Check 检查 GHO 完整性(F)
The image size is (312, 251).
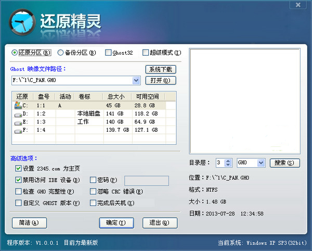coord(18,192)
